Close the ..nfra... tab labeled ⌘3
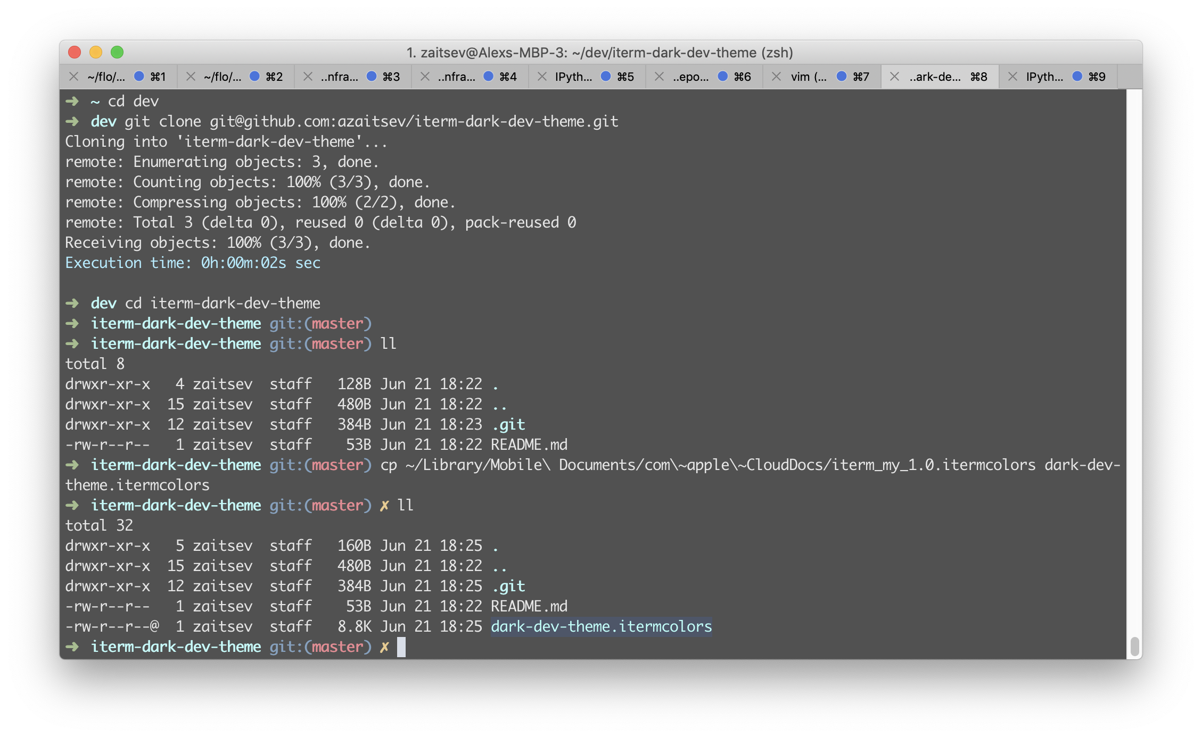The image size is (1202, 738). [x=308, y=77]
